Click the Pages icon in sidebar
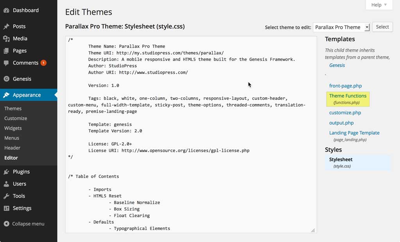Image resolution: width=400 pixels, height=242 pixels. pyautogui.click(x=6, y=51)
